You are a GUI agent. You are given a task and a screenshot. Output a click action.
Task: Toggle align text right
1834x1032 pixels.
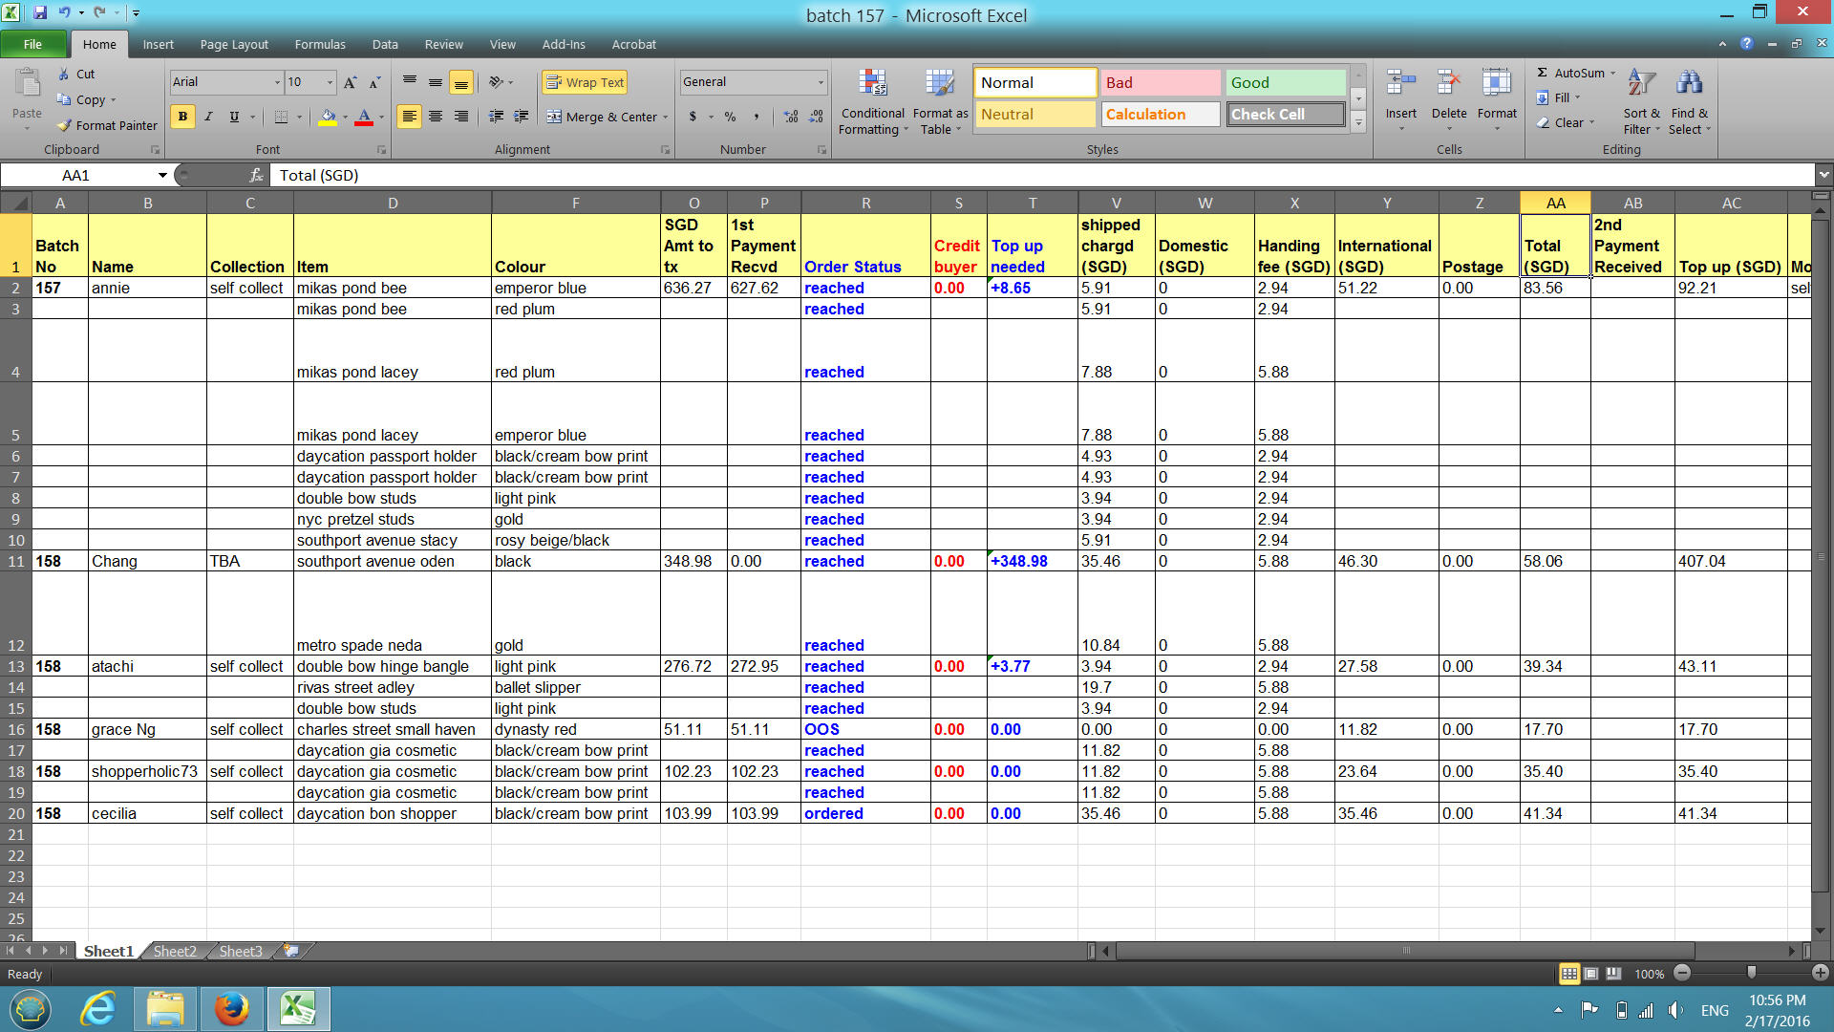461,117
